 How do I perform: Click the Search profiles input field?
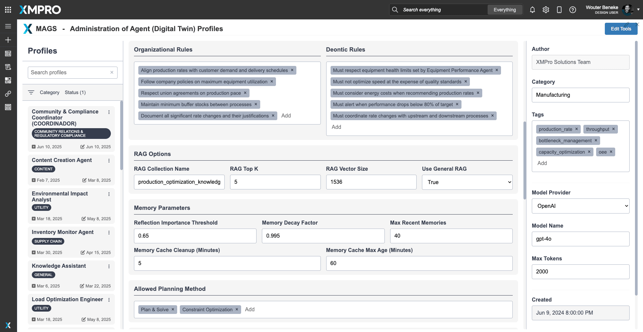pyautogui.click(x=69, y=73)
